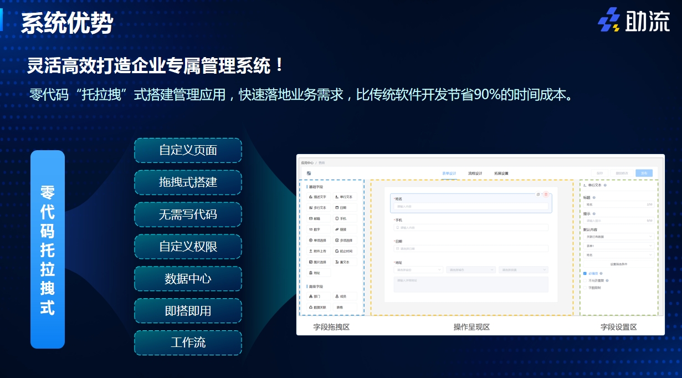Click the blue 发布 button
This screenshot has height=378, width=682.
click(644, 173)
